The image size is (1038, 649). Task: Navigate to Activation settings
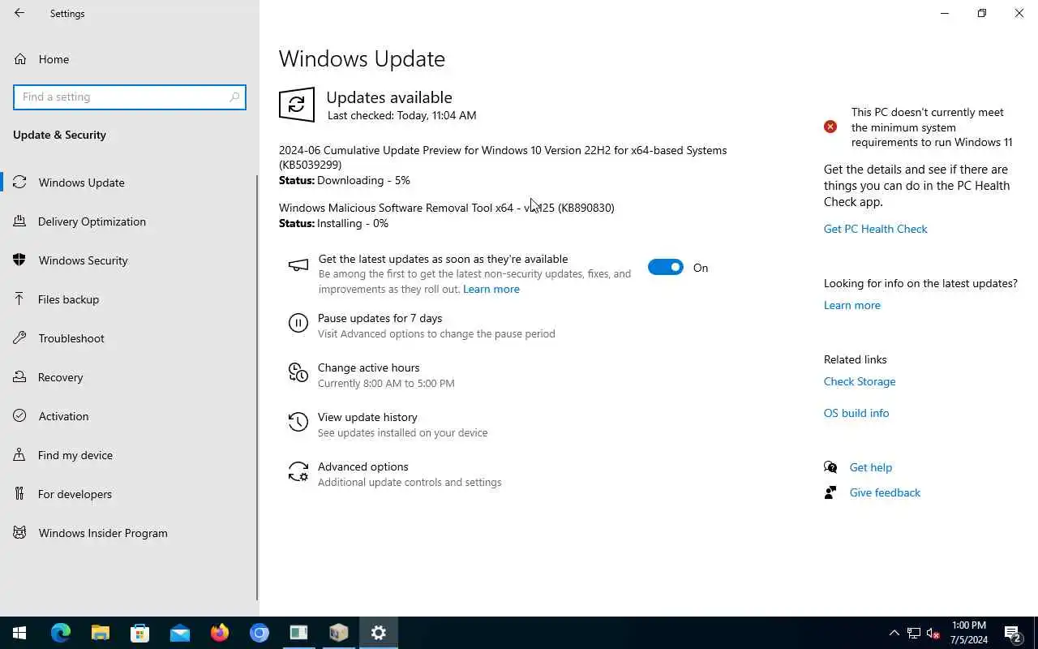coord(130,416)
